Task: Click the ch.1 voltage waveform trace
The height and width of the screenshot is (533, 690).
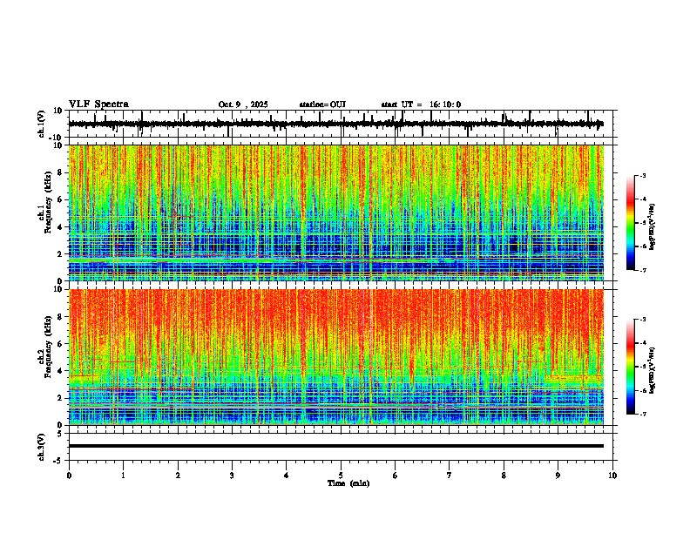Action: click(x=335, y=124)
